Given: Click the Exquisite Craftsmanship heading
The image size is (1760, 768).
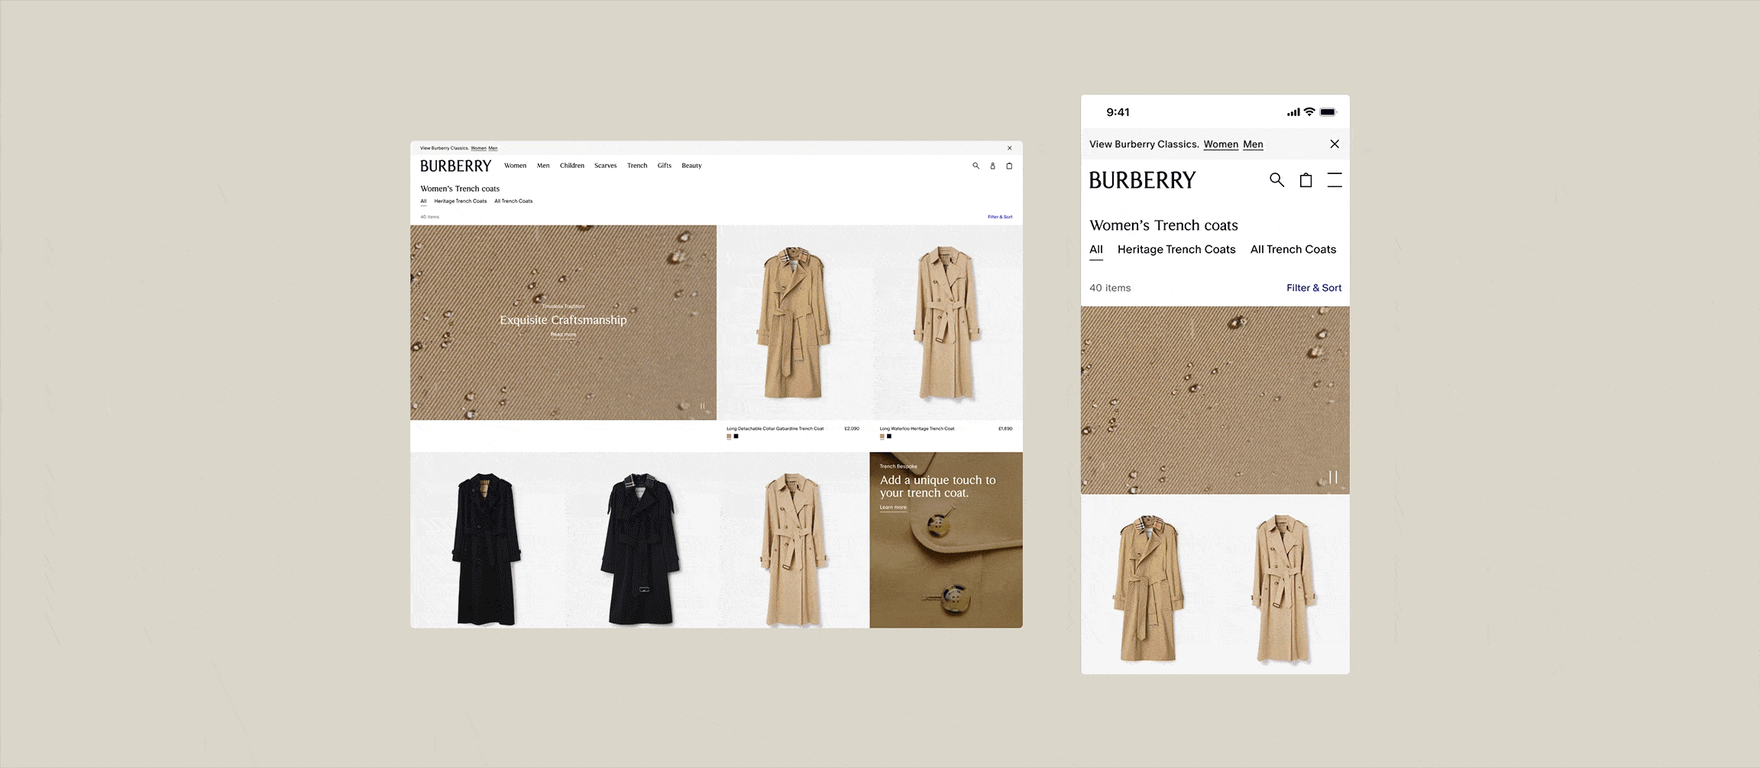Looking at the screenshot, I should [563, 320].
